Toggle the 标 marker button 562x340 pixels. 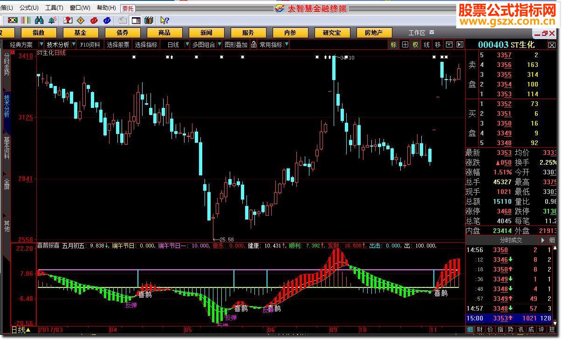(394, 45)
